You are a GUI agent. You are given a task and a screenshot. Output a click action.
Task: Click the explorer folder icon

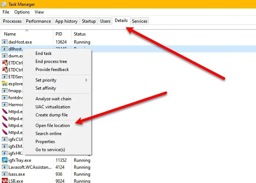coord(5,84)
